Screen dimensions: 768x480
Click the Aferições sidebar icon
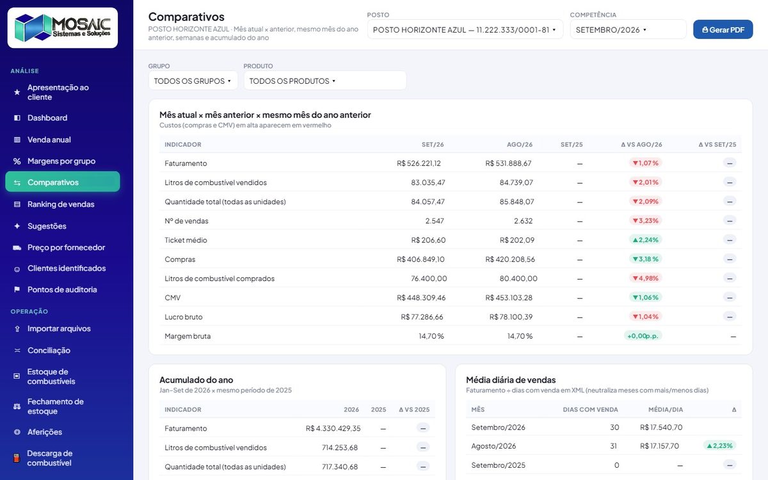[17, 432]
